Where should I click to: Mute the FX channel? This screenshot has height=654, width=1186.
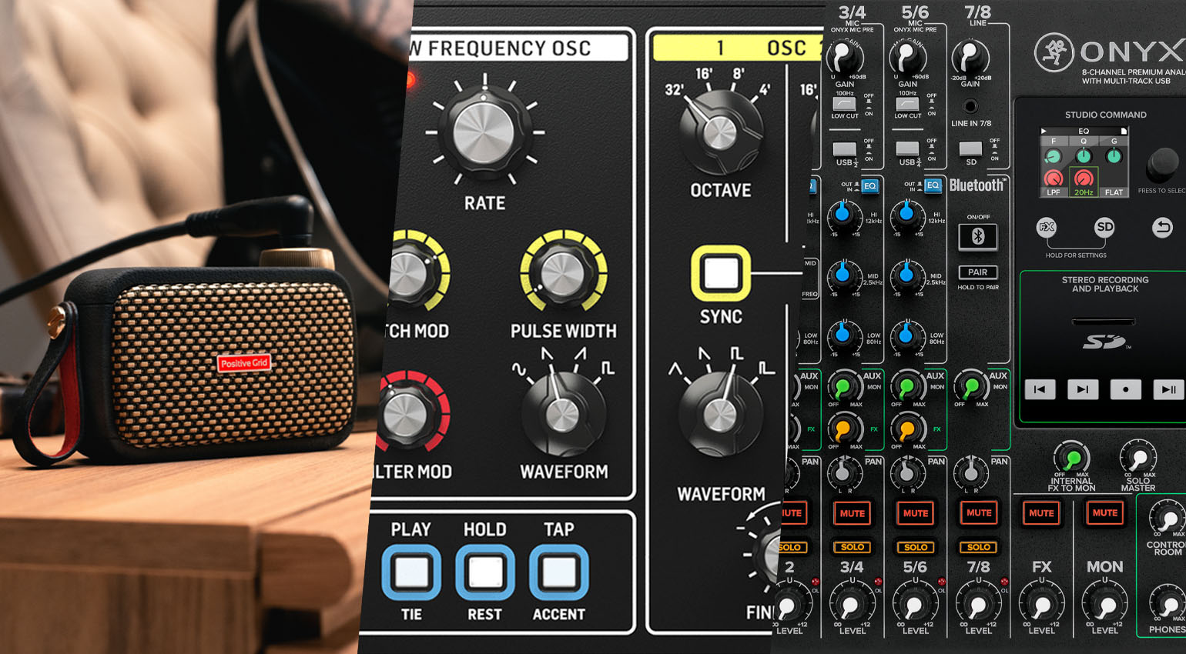point(1041,513)
